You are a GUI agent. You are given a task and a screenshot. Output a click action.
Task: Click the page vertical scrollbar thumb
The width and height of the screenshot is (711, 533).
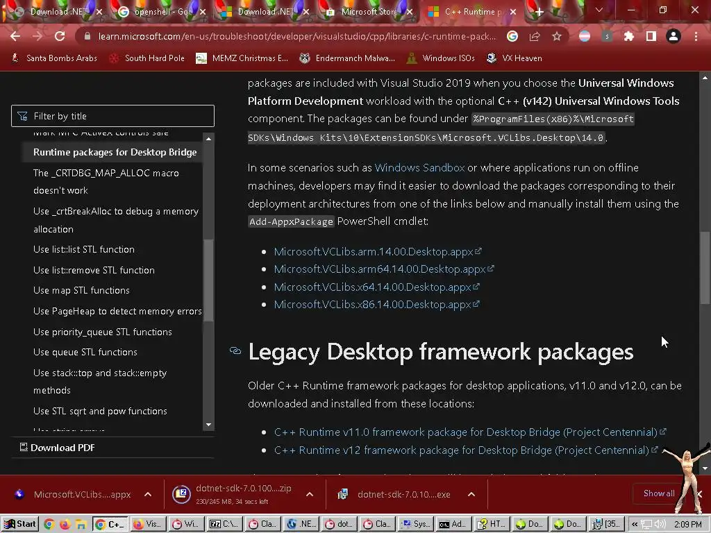[705, 267]
